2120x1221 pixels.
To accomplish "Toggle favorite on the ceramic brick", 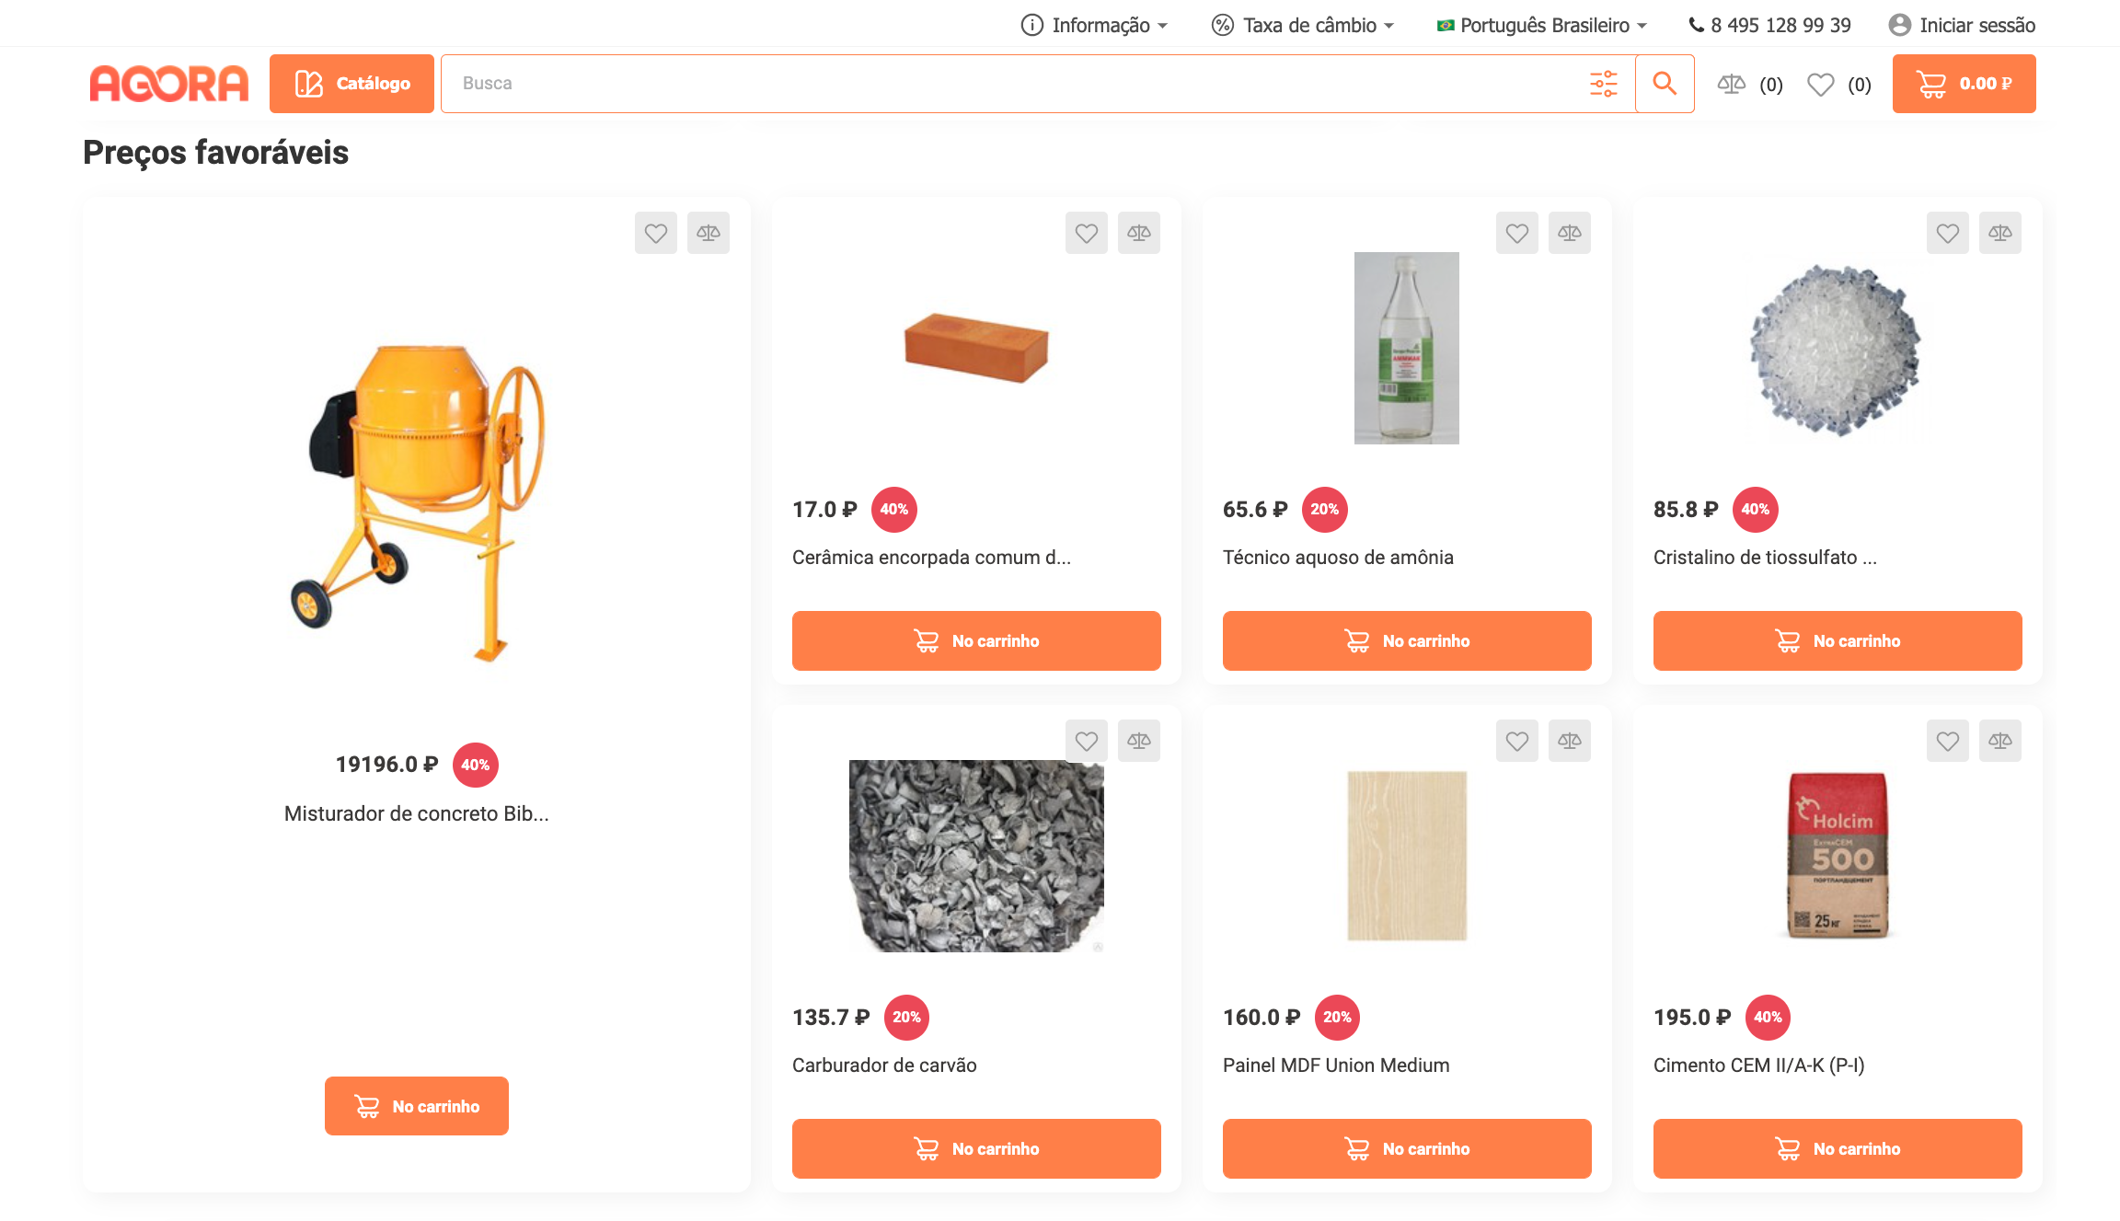I will 1086,233.
